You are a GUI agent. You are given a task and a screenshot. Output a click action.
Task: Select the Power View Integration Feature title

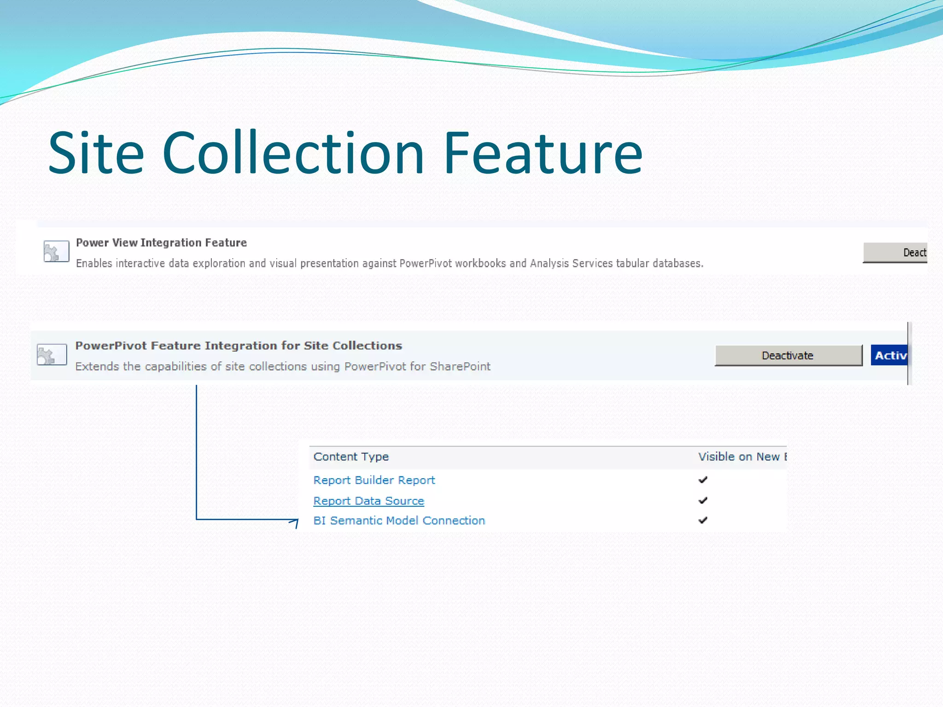point(161,243)
